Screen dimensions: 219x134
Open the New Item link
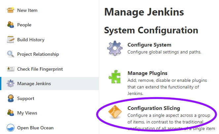point(27,10)
